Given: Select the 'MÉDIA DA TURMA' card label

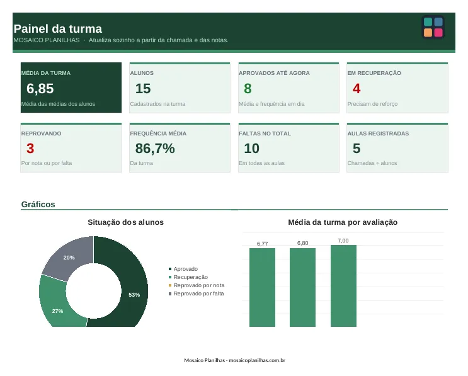Looking at the screenshot, I should pos(45,73).
